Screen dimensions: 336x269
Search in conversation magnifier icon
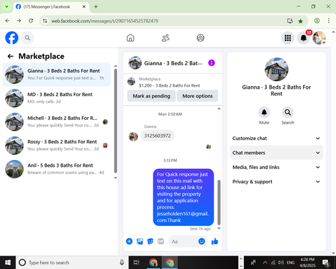(x=288, y=112)
